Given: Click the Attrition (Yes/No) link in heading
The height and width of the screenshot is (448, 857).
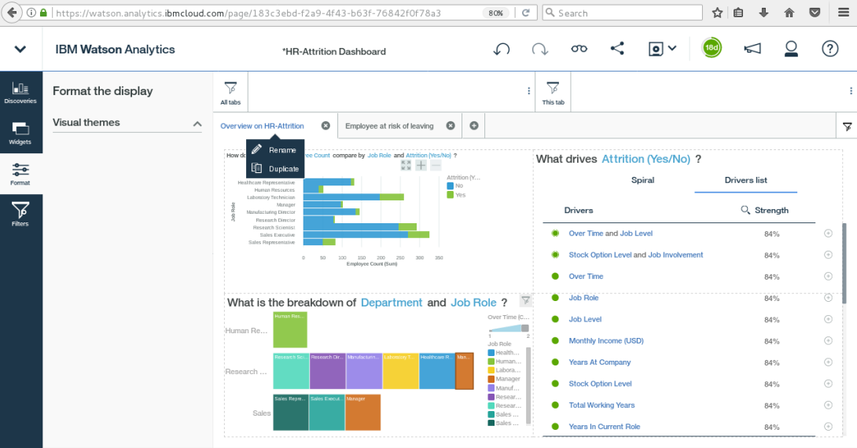Looking at the screenshot, I should (646, 159).
